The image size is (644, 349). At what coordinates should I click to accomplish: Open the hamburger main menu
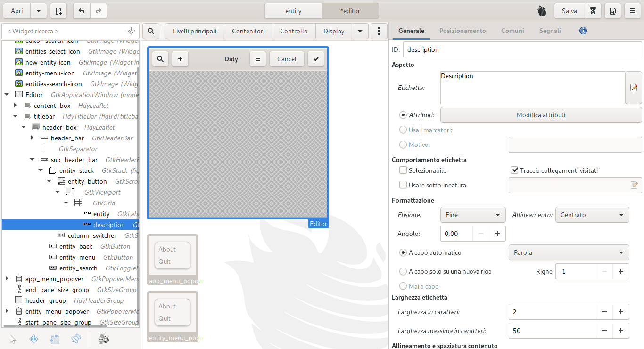[x=632, y=11]
